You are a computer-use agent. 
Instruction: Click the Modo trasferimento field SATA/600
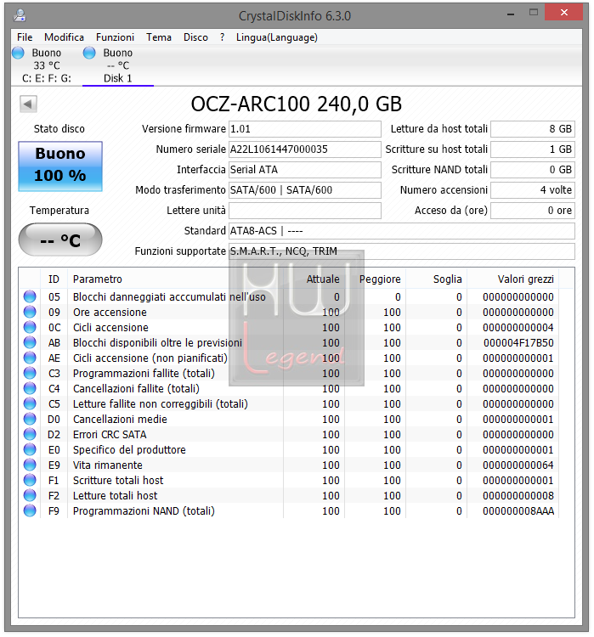305,190
